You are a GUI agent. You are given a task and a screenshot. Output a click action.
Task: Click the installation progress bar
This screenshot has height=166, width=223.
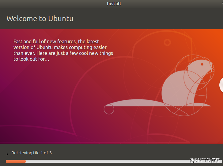114,161
